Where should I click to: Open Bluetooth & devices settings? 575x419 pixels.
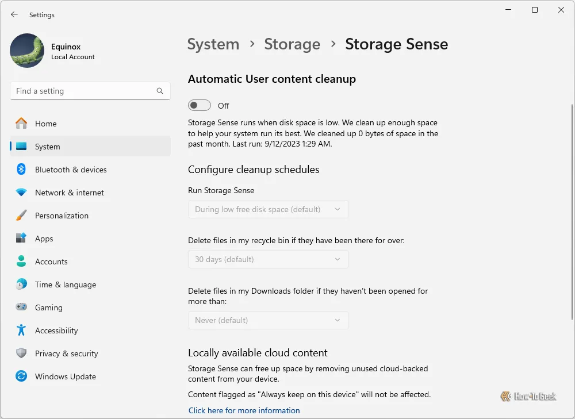click(x=21, y=169)
